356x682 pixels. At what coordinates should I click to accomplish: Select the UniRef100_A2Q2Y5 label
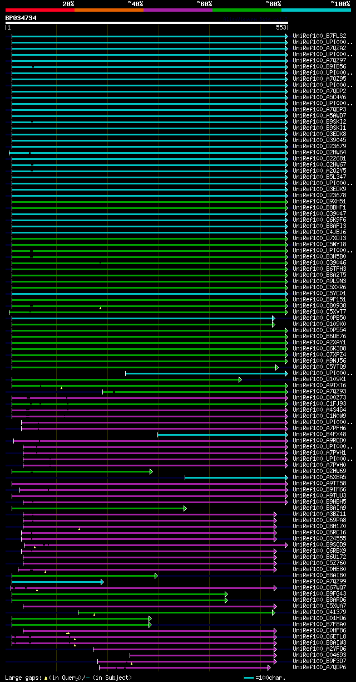[320, 171]
